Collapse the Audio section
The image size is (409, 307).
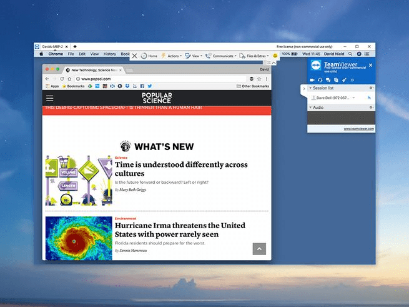[x=311, y=108]
